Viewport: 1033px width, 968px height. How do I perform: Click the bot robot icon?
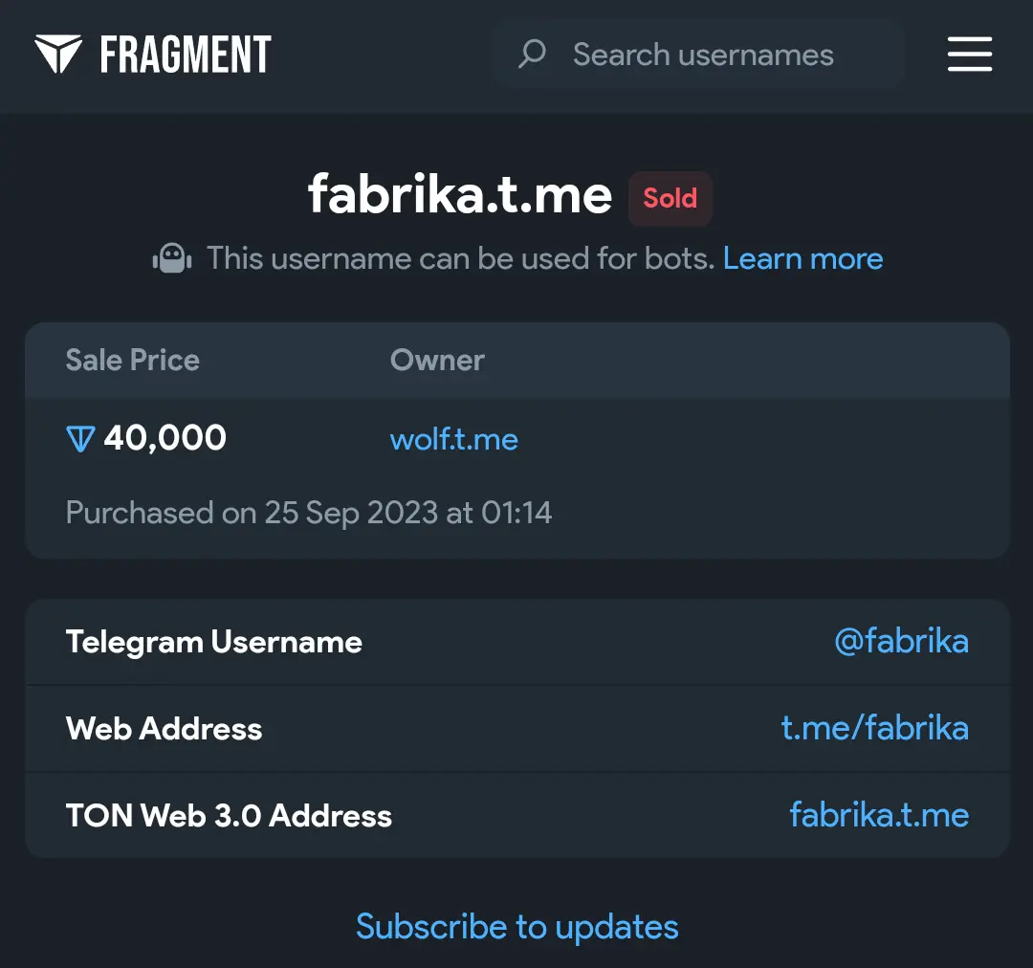[x=172, y=258]
